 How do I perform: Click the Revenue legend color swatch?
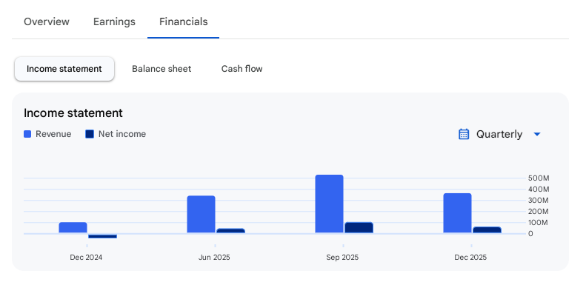[27, 134]
